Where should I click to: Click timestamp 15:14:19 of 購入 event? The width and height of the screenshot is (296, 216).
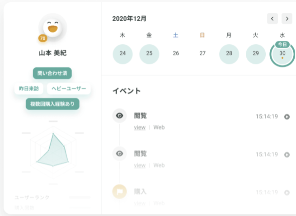tap(267, 193)
